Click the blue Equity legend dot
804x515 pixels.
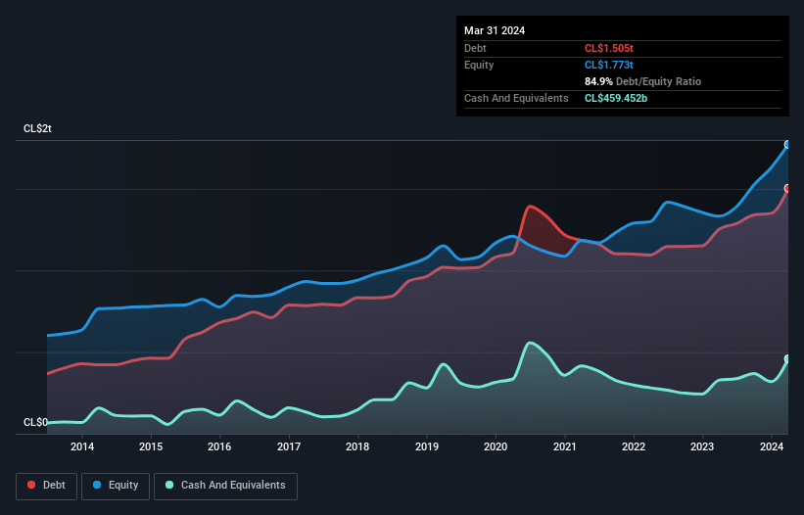tap(97, 485)
